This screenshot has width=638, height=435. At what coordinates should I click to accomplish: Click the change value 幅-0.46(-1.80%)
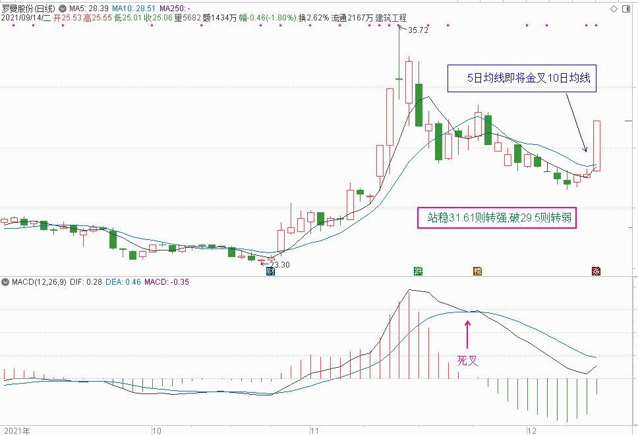click(x=268, y=18)
